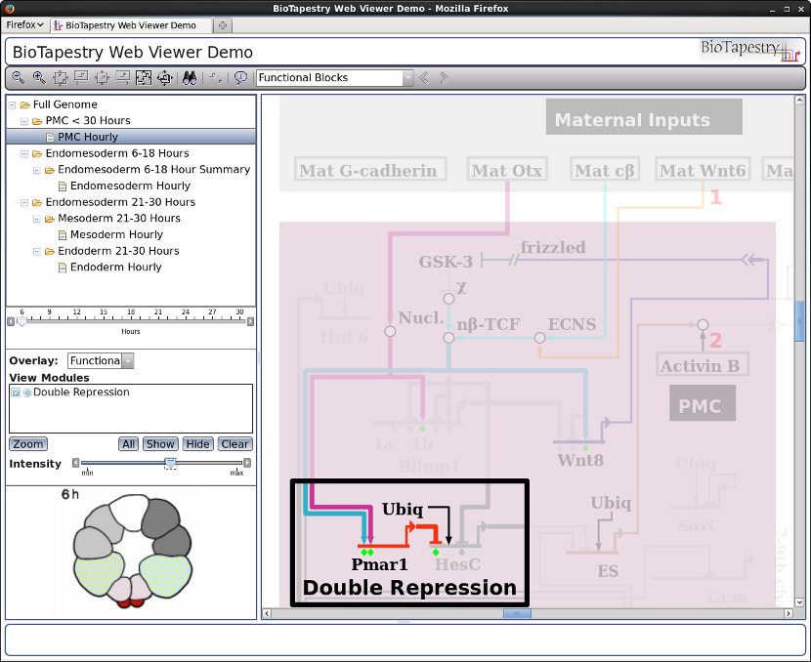Select the Double Repression radio button
This screenshot has width=811, height=662.
(x=27, y=393)
